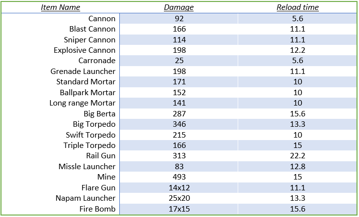Click the Blast Cannon damage value 166
This screenshot has width=359, height=217.
(179, 29)
